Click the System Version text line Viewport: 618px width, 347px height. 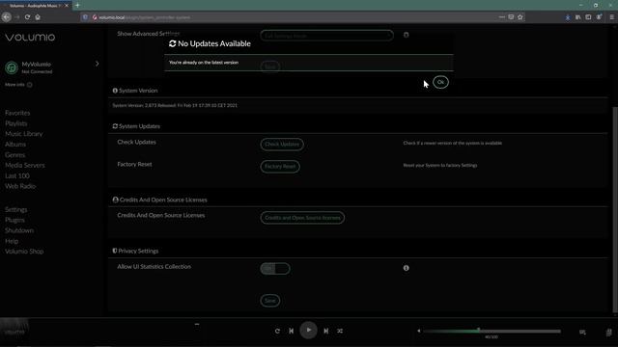pyautogui.click(x=175, y=105)
